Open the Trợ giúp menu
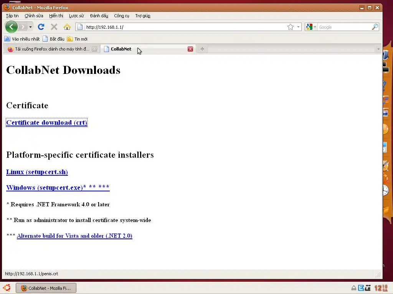The image size is (393, 294). [143, 16]
